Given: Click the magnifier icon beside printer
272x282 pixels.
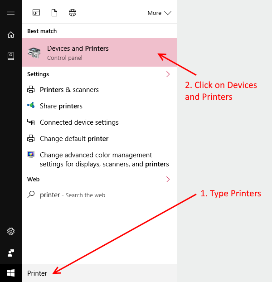Looking at the screenshot, I should [31, 194].
